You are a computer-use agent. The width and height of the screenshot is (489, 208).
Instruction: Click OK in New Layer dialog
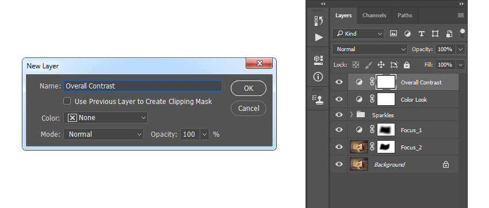[249, 88]
